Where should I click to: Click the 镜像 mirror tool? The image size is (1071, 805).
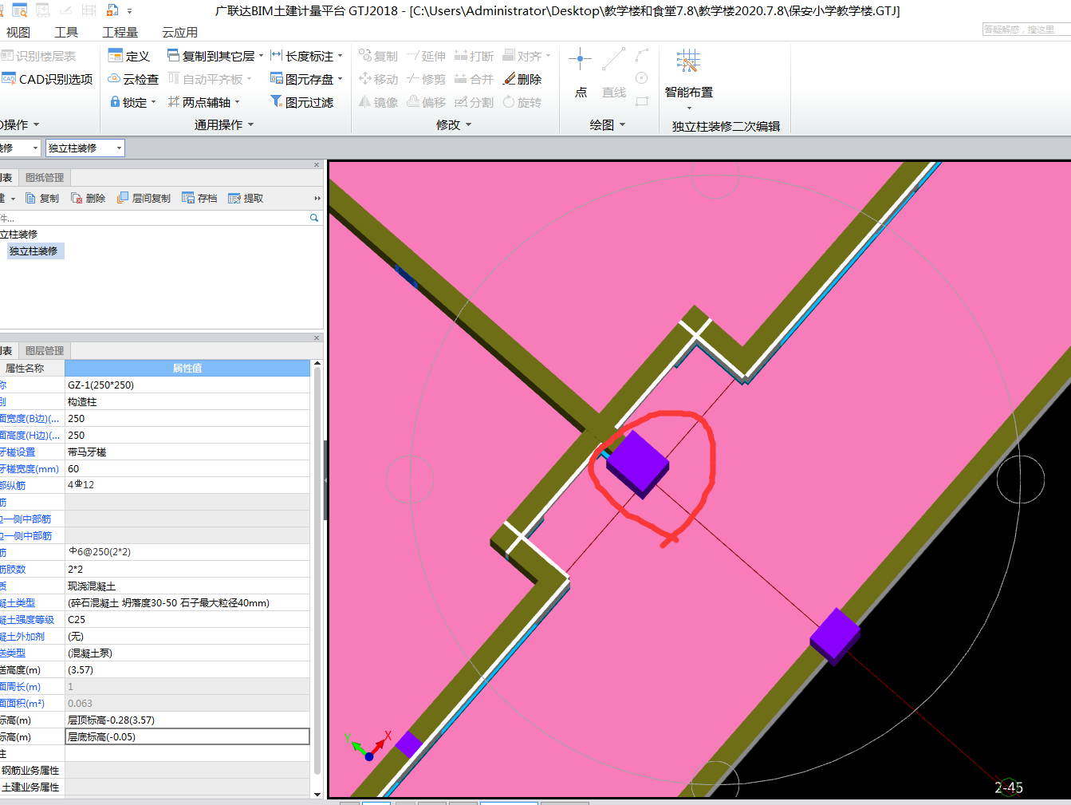[378, 102]
